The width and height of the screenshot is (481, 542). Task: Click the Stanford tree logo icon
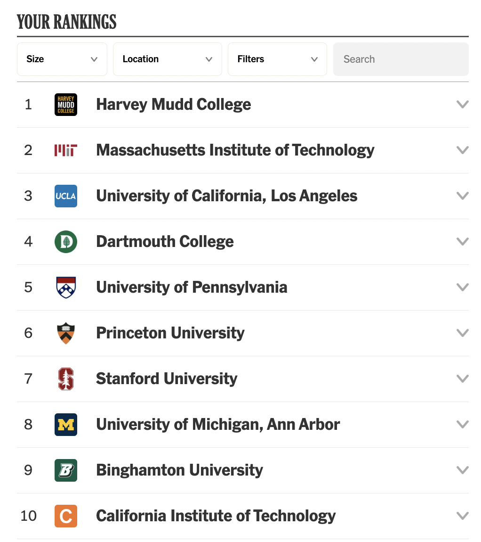[x=66, y=379]
